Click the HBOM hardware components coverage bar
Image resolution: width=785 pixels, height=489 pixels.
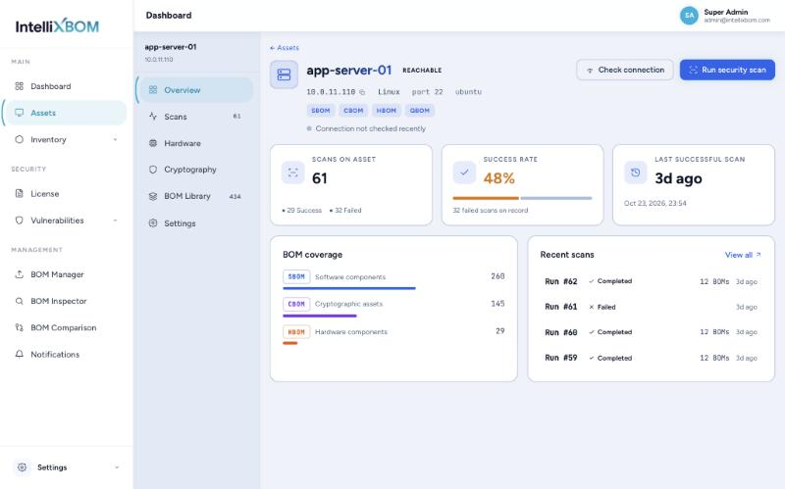point(289,343)
